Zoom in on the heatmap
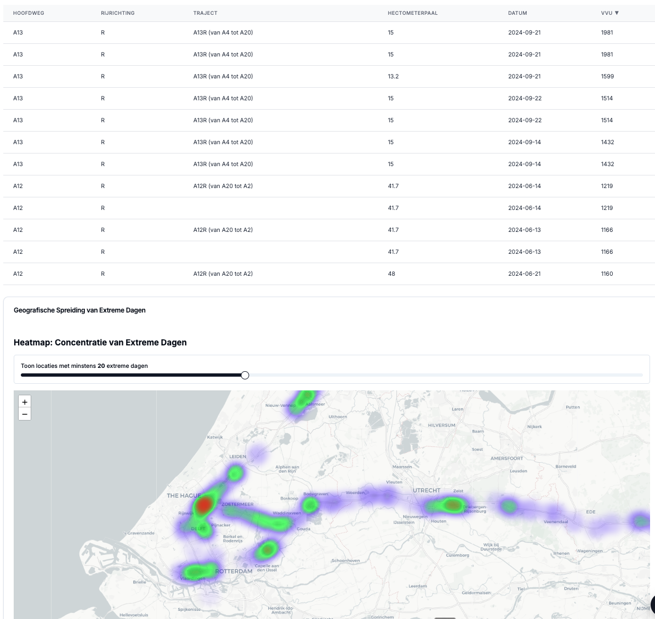 tap(25, 402)
